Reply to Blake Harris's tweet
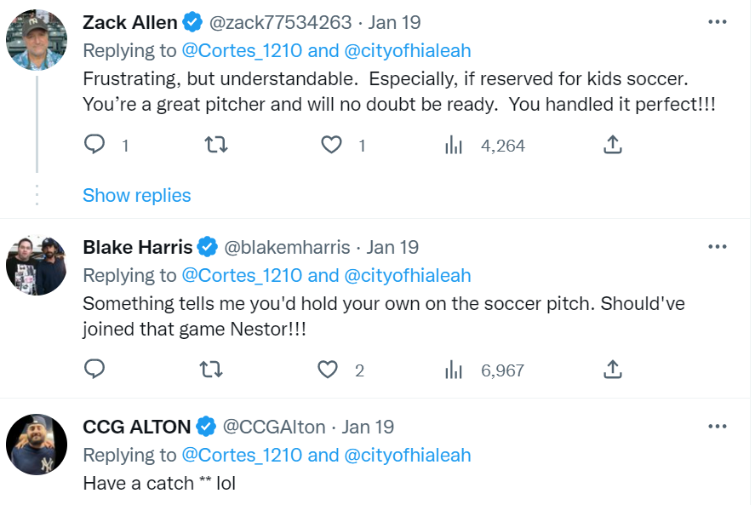This screenshot has width=755, height=505. point(94,370)
